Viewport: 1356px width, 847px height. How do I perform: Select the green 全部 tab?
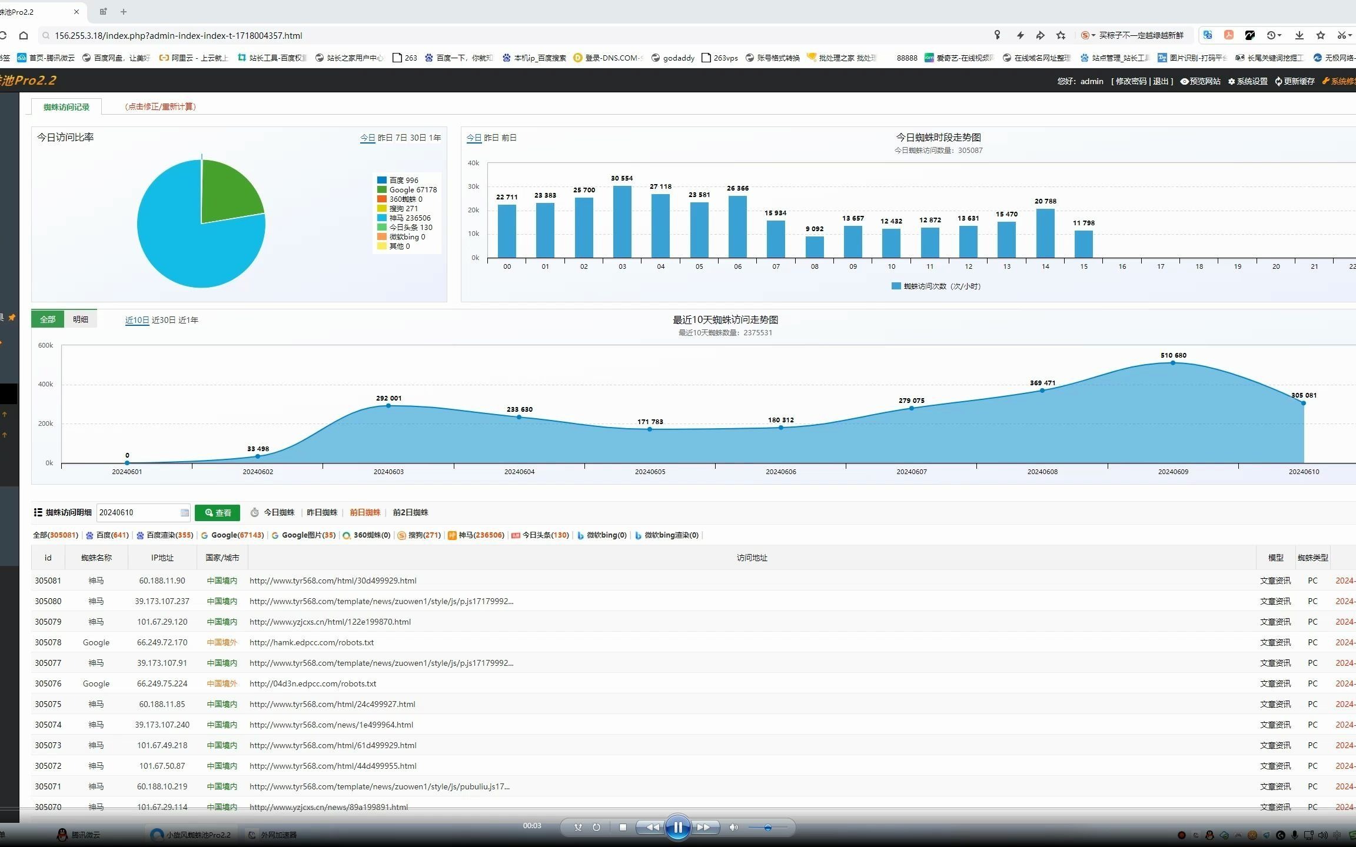click(48, 319)
